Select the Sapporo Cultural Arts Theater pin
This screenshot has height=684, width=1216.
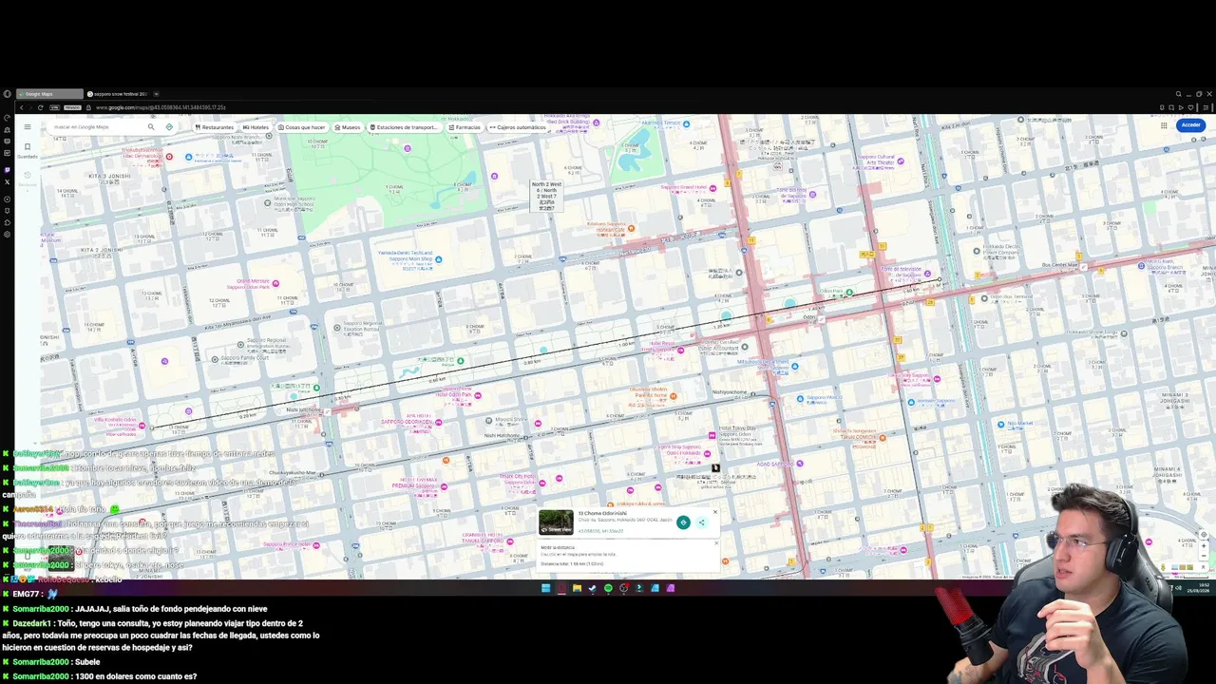pos(900,161)
